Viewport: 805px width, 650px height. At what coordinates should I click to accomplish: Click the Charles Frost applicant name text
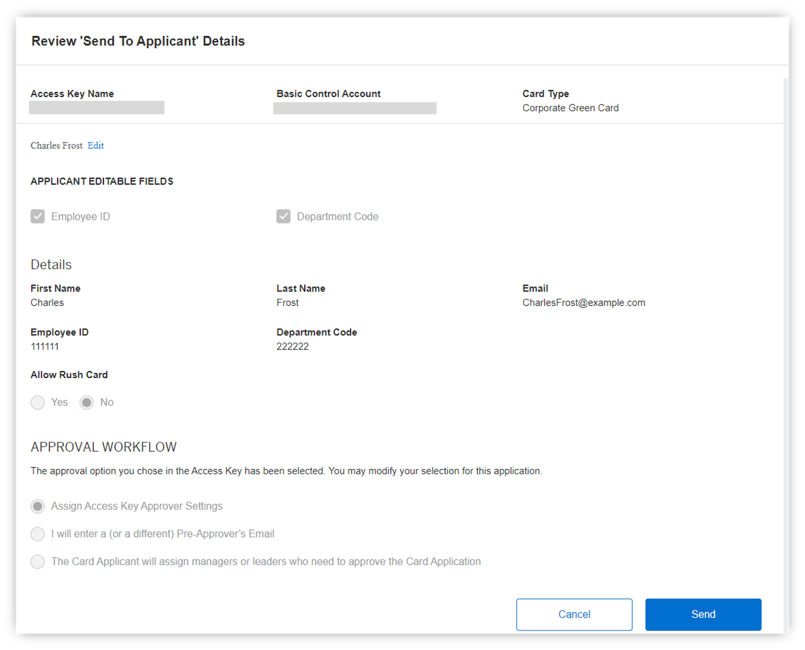(56, 146)
